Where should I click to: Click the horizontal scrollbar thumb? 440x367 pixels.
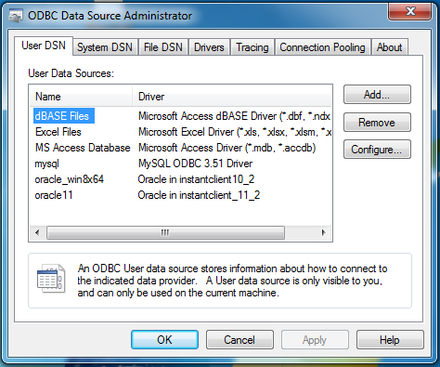[165, 232]
